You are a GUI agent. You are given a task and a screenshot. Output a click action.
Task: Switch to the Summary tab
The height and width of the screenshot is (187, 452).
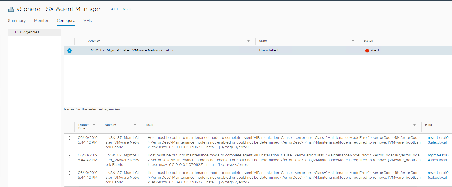click(x=17, y=21)
